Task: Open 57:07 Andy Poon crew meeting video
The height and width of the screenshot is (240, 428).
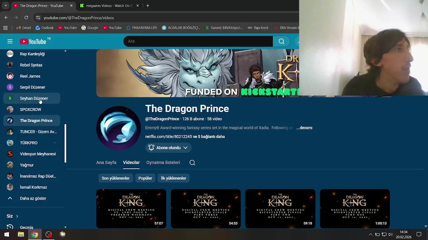Action: point(131,209)
